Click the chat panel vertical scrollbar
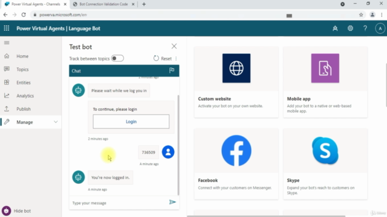Image resolution: width=387 pixels, height=217 pixels. tap(178, 145)
